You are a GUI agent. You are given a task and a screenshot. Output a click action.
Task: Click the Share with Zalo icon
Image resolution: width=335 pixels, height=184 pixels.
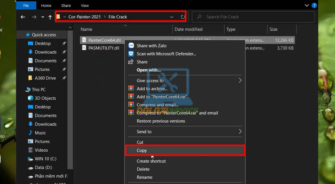click(131, 46)
